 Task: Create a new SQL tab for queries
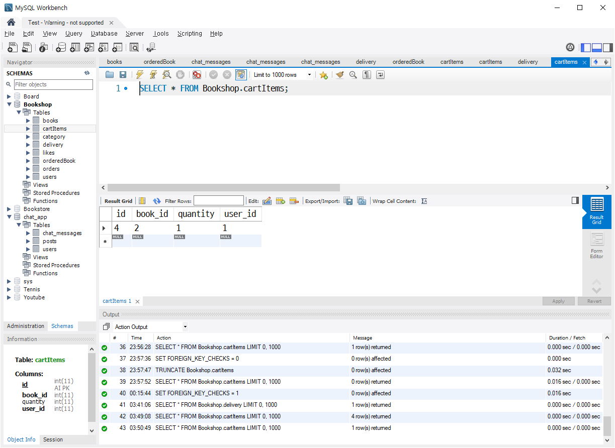(13, 47)
